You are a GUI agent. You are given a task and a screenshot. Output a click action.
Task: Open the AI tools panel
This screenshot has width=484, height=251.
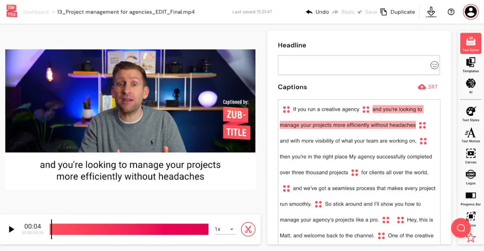(x=470, y=86)
